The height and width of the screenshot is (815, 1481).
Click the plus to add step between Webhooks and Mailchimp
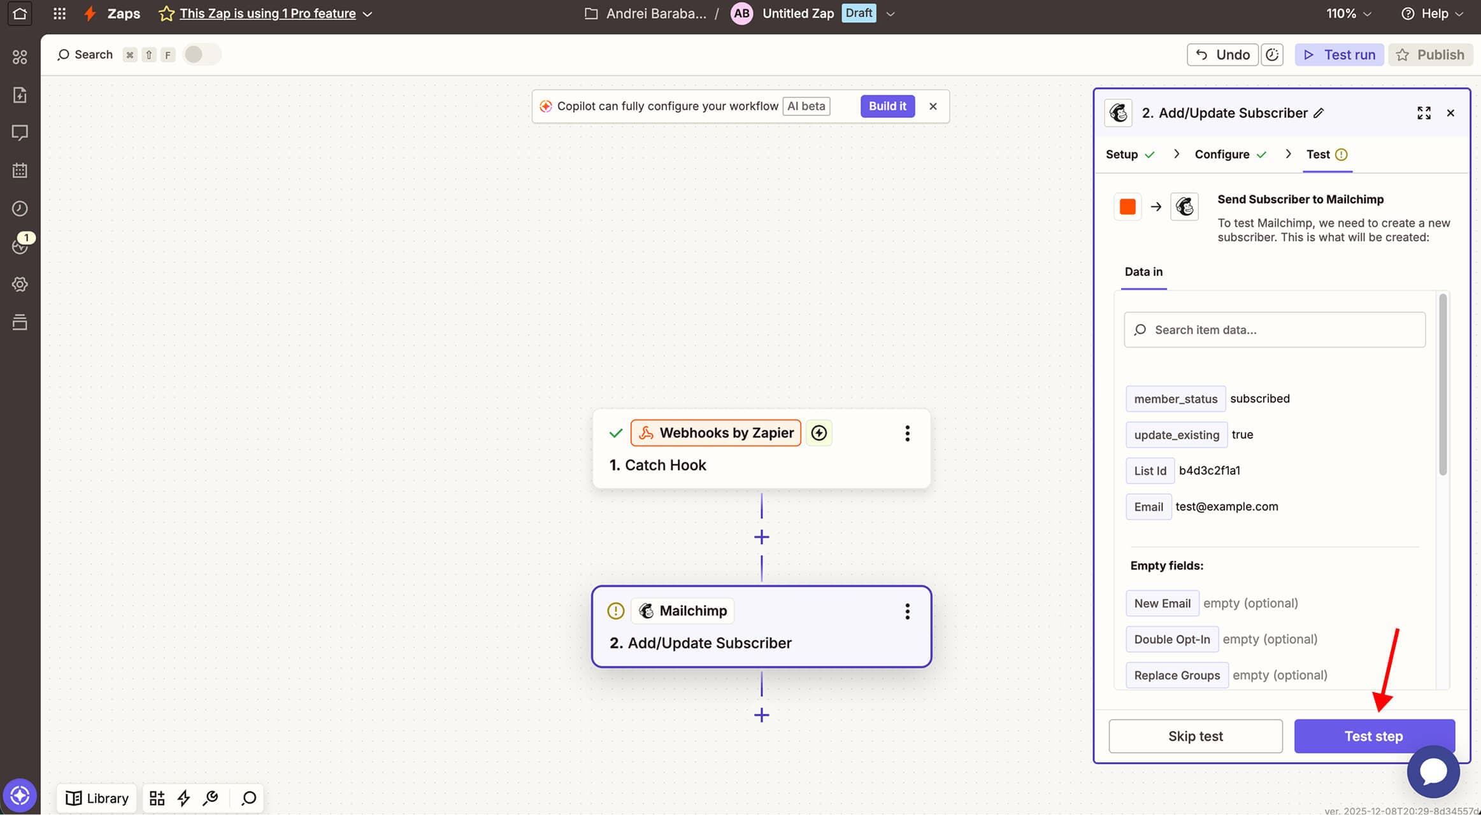[761, 537]
